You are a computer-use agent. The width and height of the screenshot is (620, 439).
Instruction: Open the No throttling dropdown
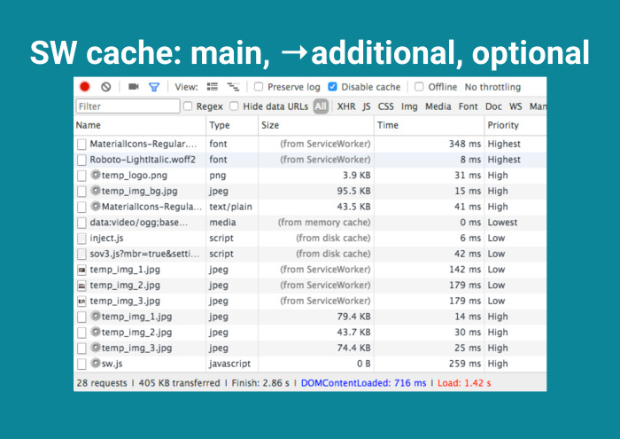pos(492,87)
